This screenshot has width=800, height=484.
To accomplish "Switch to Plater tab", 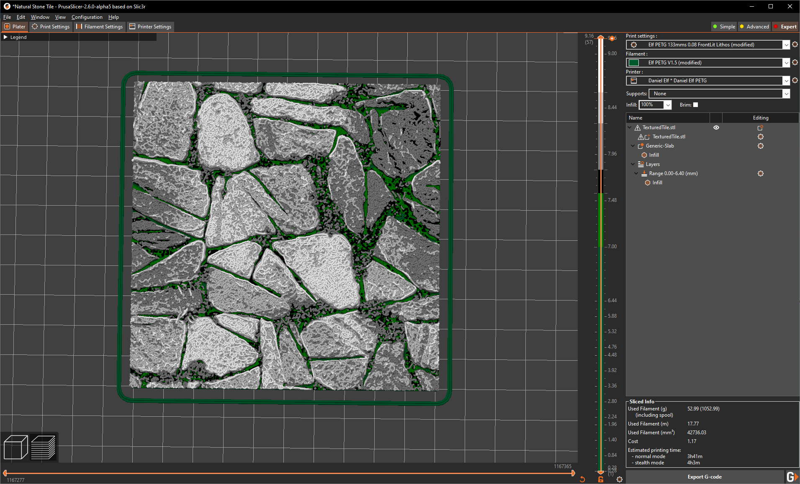I will tap(15, 27).
